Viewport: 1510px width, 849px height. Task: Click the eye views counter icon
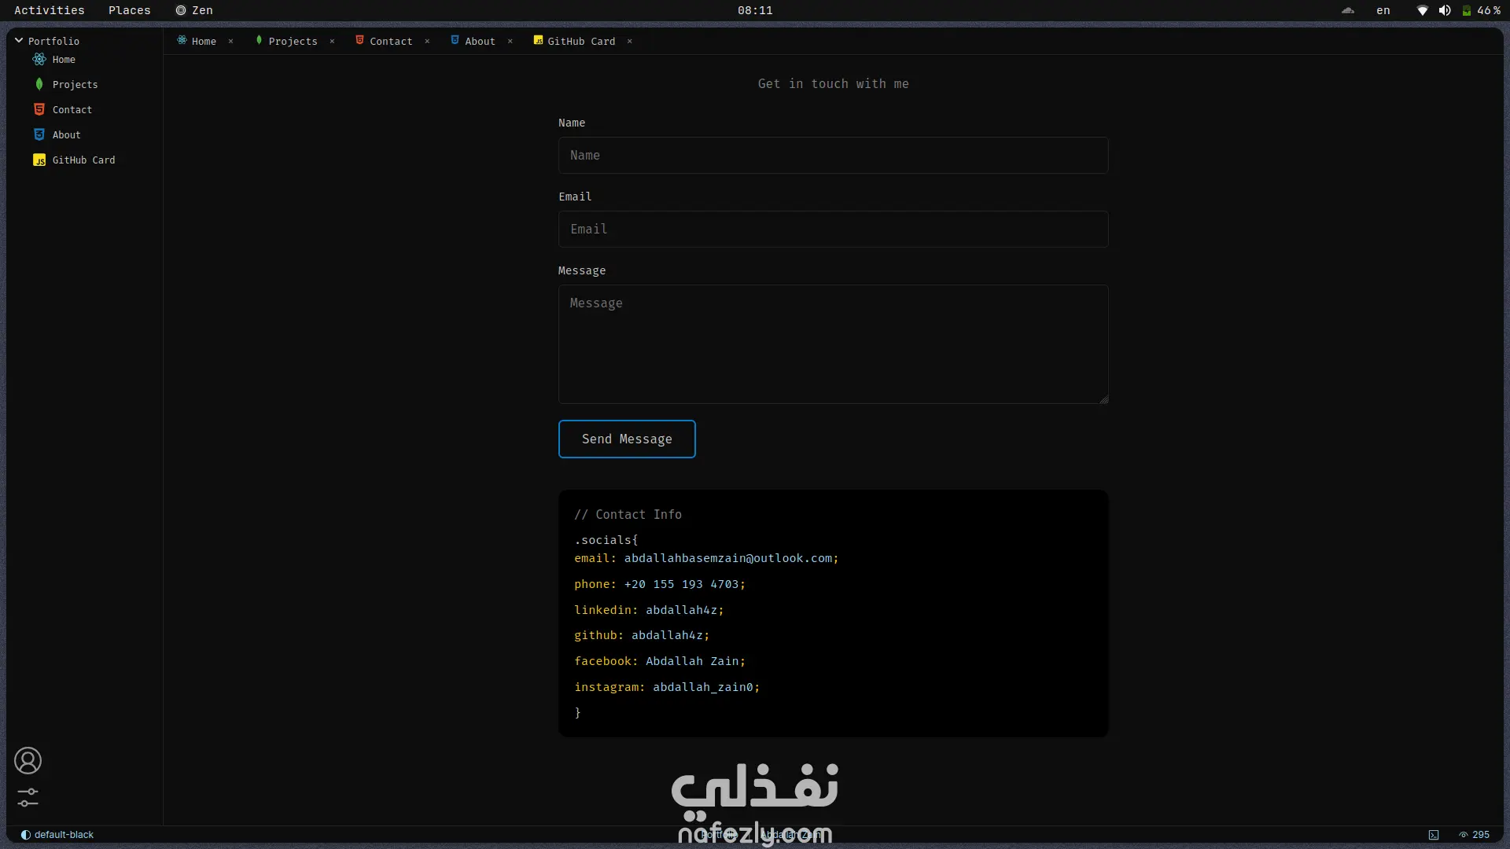(1464, 835)
